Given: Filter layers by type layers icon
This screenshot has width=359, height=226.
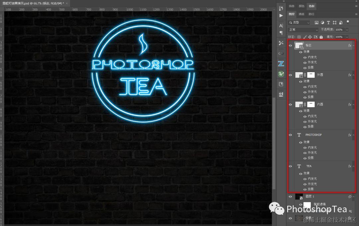Looking at the screenshot, I should tap(328, 22).
